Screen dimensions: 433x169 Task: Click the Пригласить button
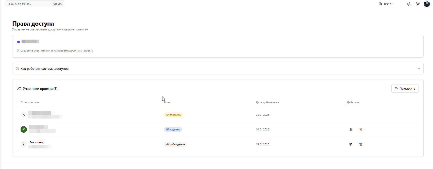coord(405,89)
